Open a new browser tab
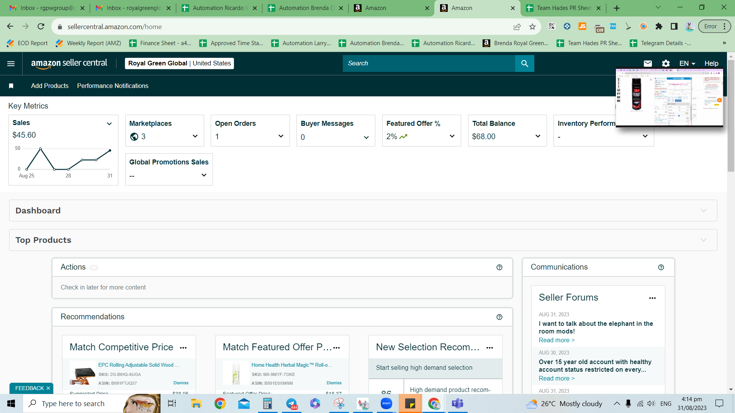The height and width of the screenshot is (413, 735). (x=617, y=8)
